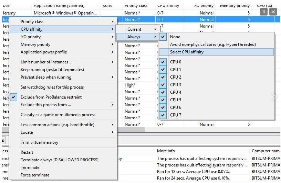Choose Select CPU affinity option
Image resolution: width=281 pixels, height=183 pixels.
point(216,52)
